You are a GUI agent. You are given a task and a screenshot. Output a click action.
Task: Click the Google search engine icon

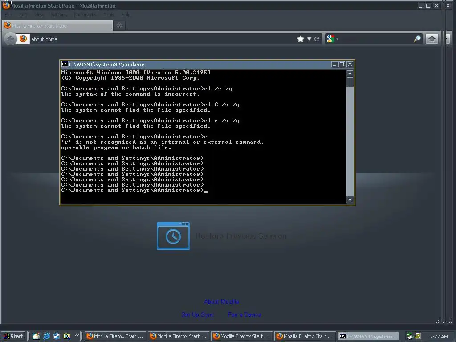[x=330, y=39]
